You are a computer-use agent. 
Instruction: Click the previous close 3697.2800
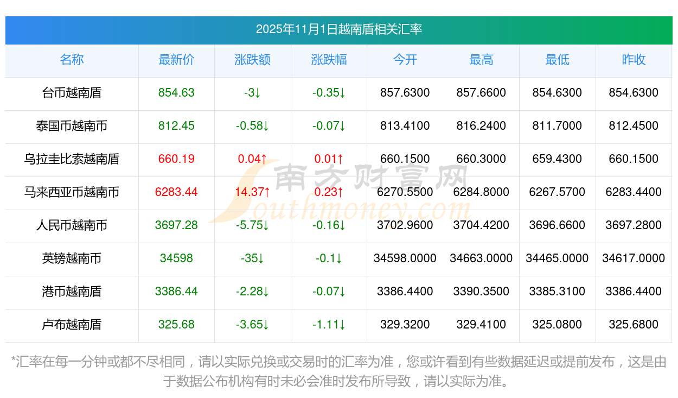point(634,225)
